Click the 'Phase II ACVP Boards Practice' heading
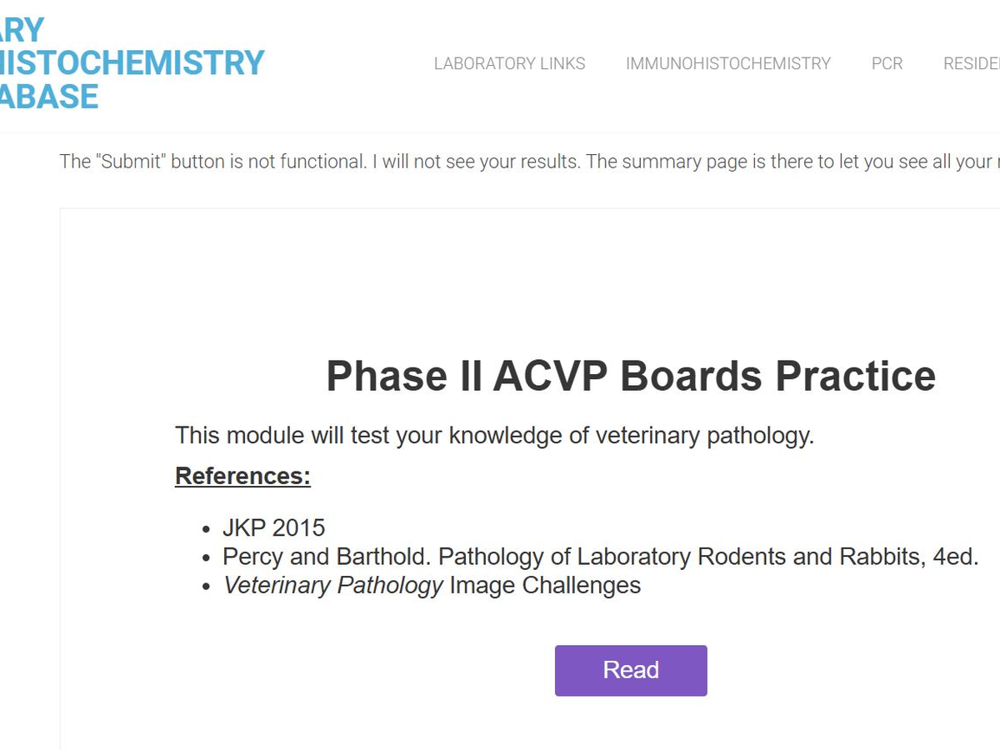 [x=631, y=376]
